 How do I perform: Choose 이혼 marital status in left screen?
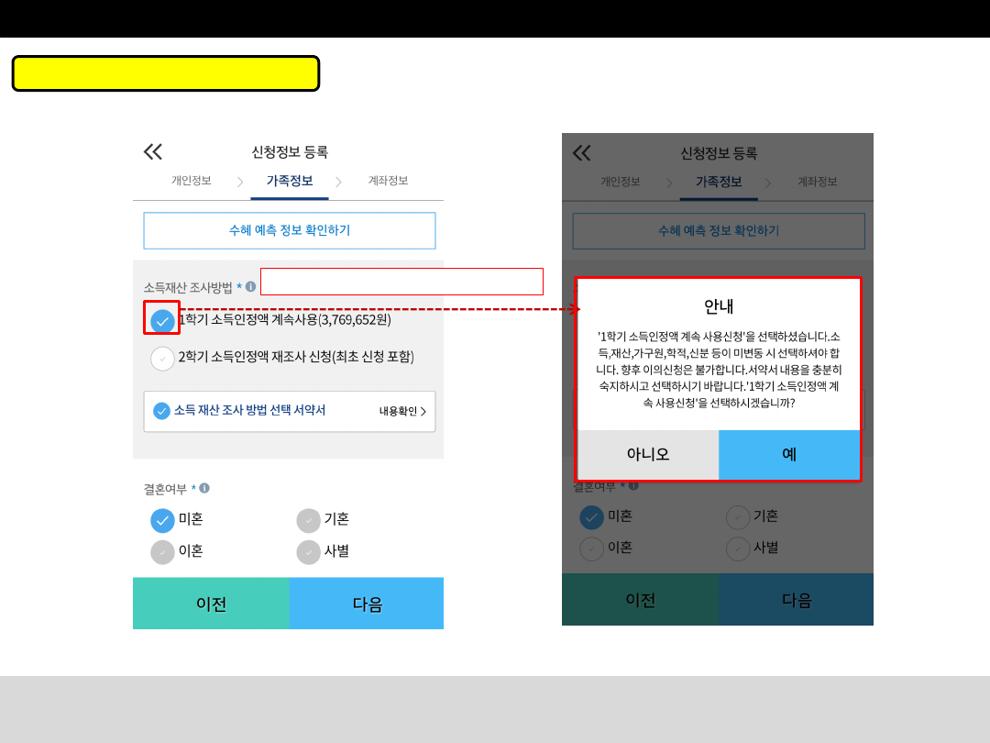(162, 552)
